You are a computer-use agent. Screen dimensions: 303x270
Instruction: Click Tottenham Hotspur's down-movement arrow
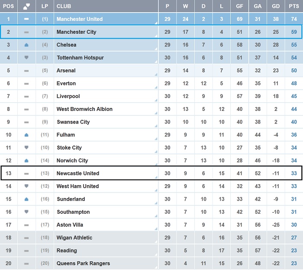click(x=26, y=58)
